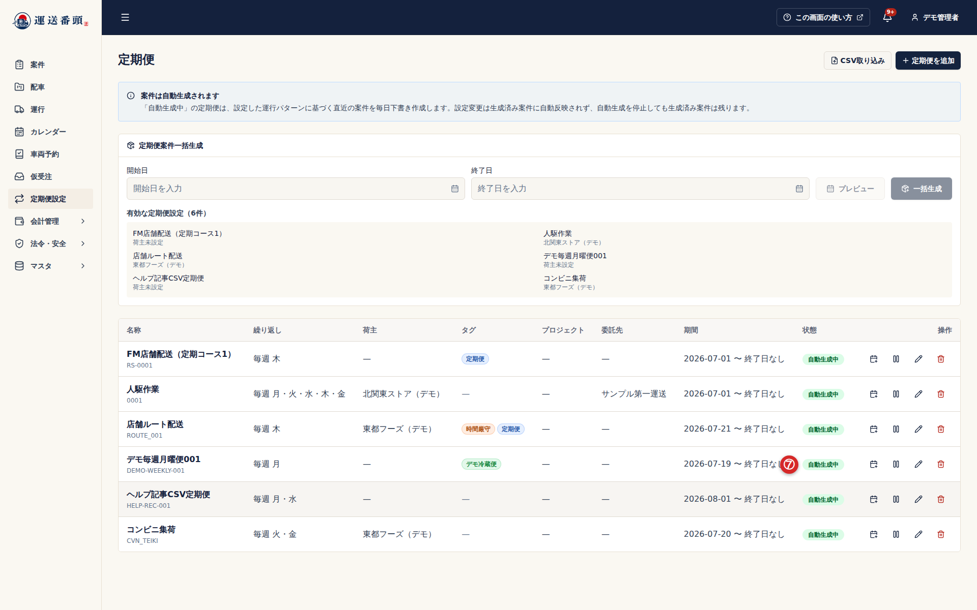Image resolution: width=977 pixels, height=610 pixels.
Task: Open 案件 in the sidebar
Action: 50,65
